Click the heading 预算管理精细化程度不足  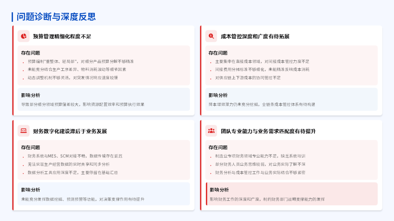coord(62,36)
